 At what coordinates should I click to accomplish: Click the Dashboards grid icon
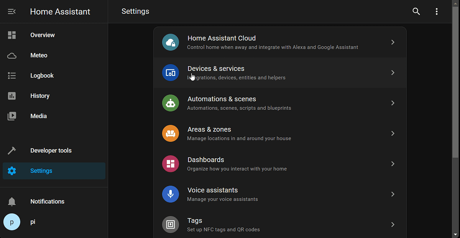[x=171, y=164]
